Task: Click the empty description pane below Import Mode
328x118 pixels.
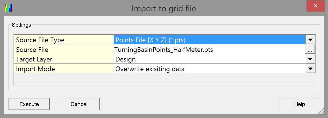Action: click(x=164, y=79)
